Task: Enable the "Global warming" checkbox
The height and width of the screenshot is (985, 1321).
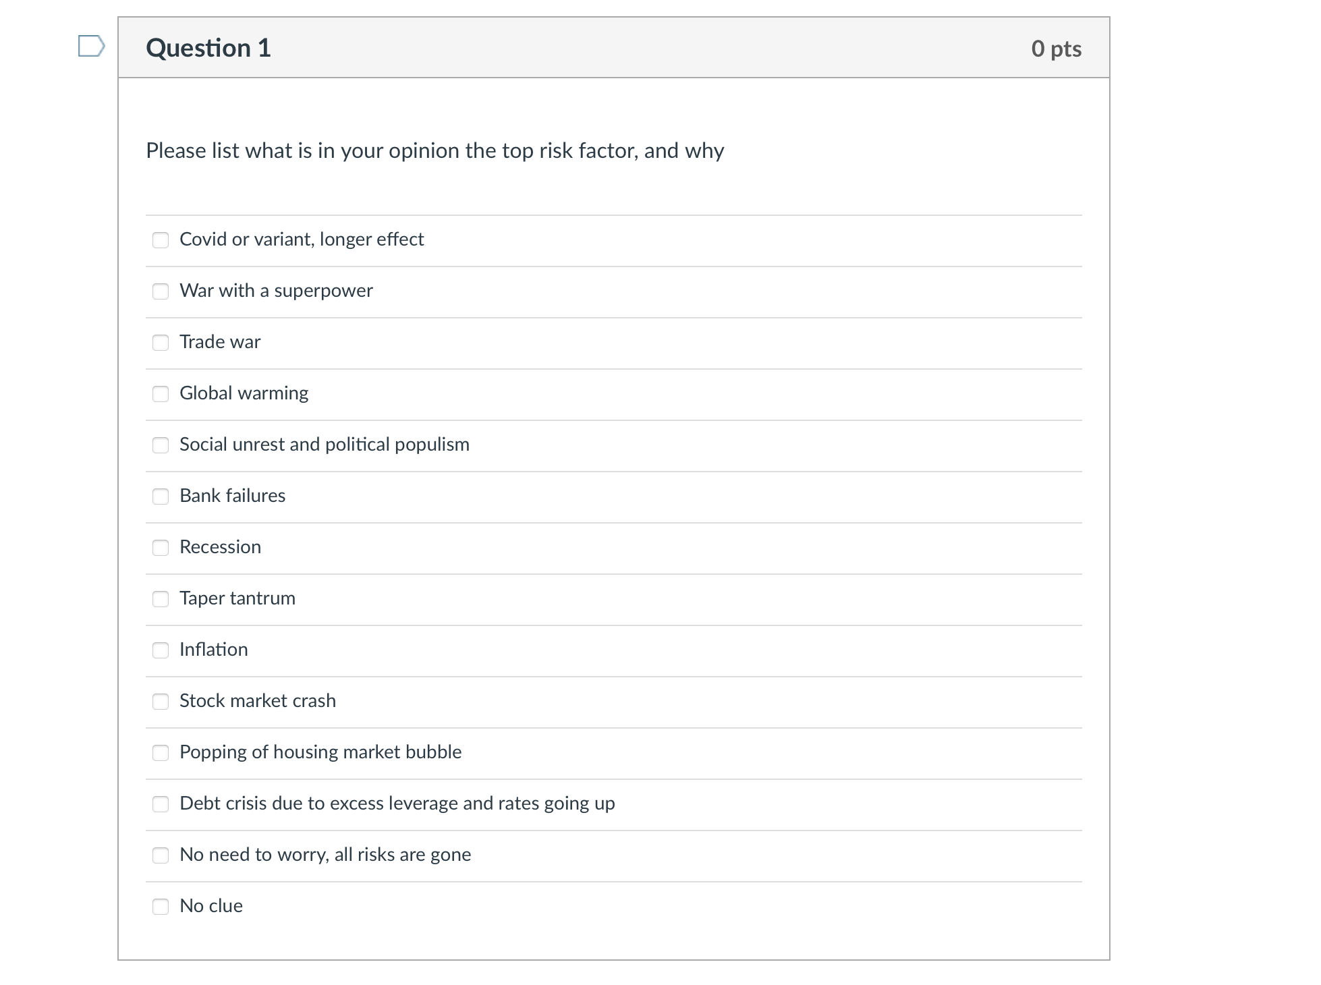Action: tap(161, 394)
